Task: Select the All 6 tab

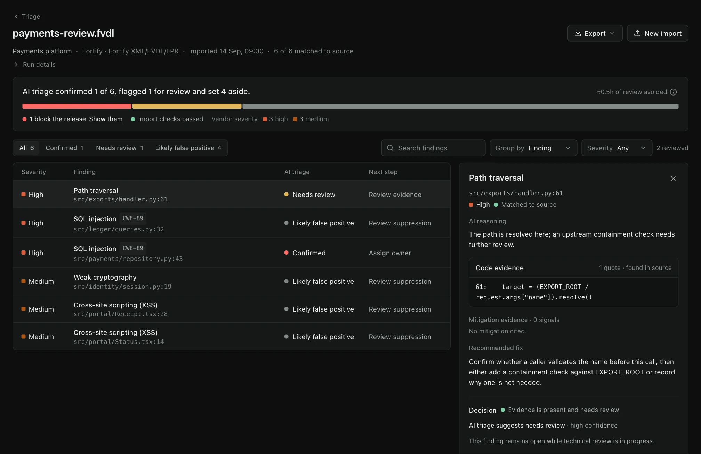Action: point(27,148)
